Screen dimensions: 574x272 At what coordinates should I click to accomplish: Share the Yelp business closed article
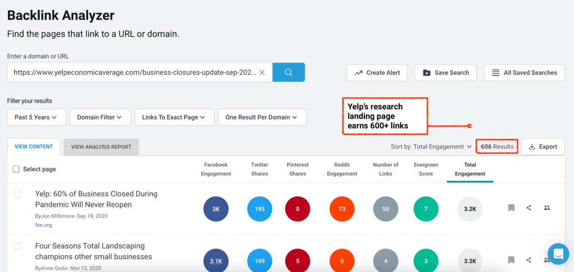(x=529, y=208)
